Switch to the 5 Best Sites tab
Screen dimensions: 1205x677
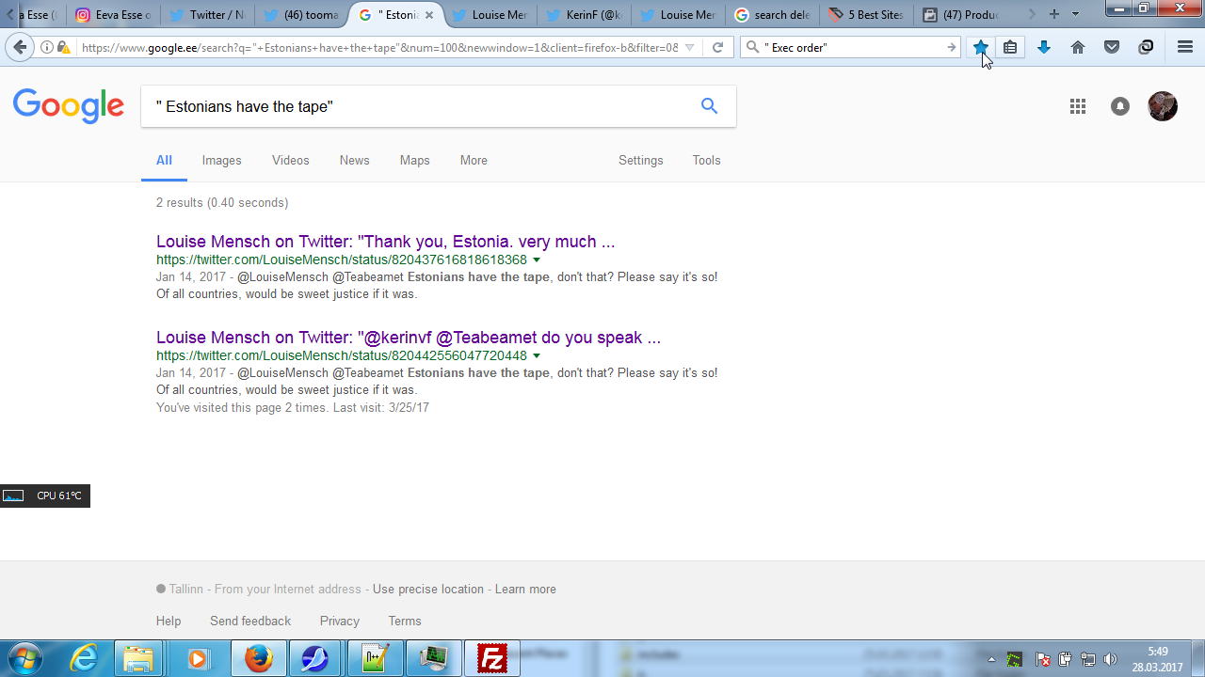866,15
